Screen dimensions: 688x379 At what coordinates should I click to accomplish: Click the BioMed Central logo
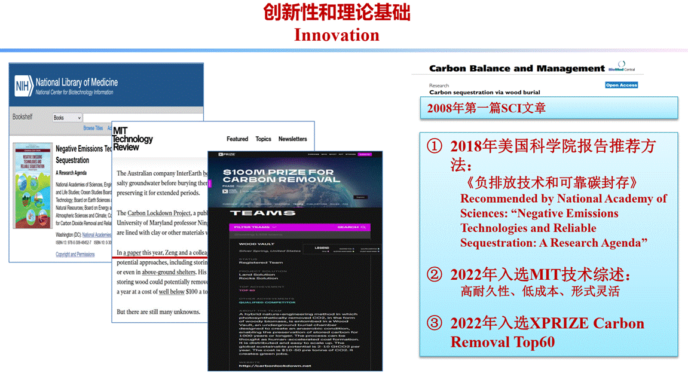tap(623, 68)
